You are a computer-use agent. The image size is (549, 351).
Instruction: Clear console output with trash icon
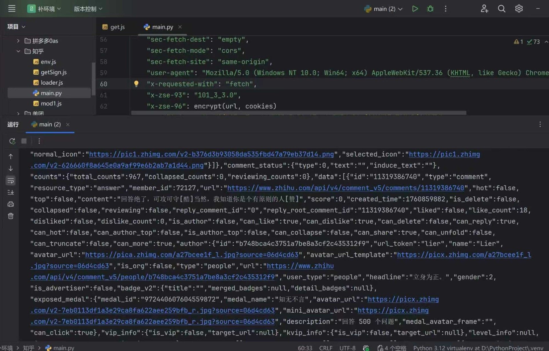click(11, 216)
